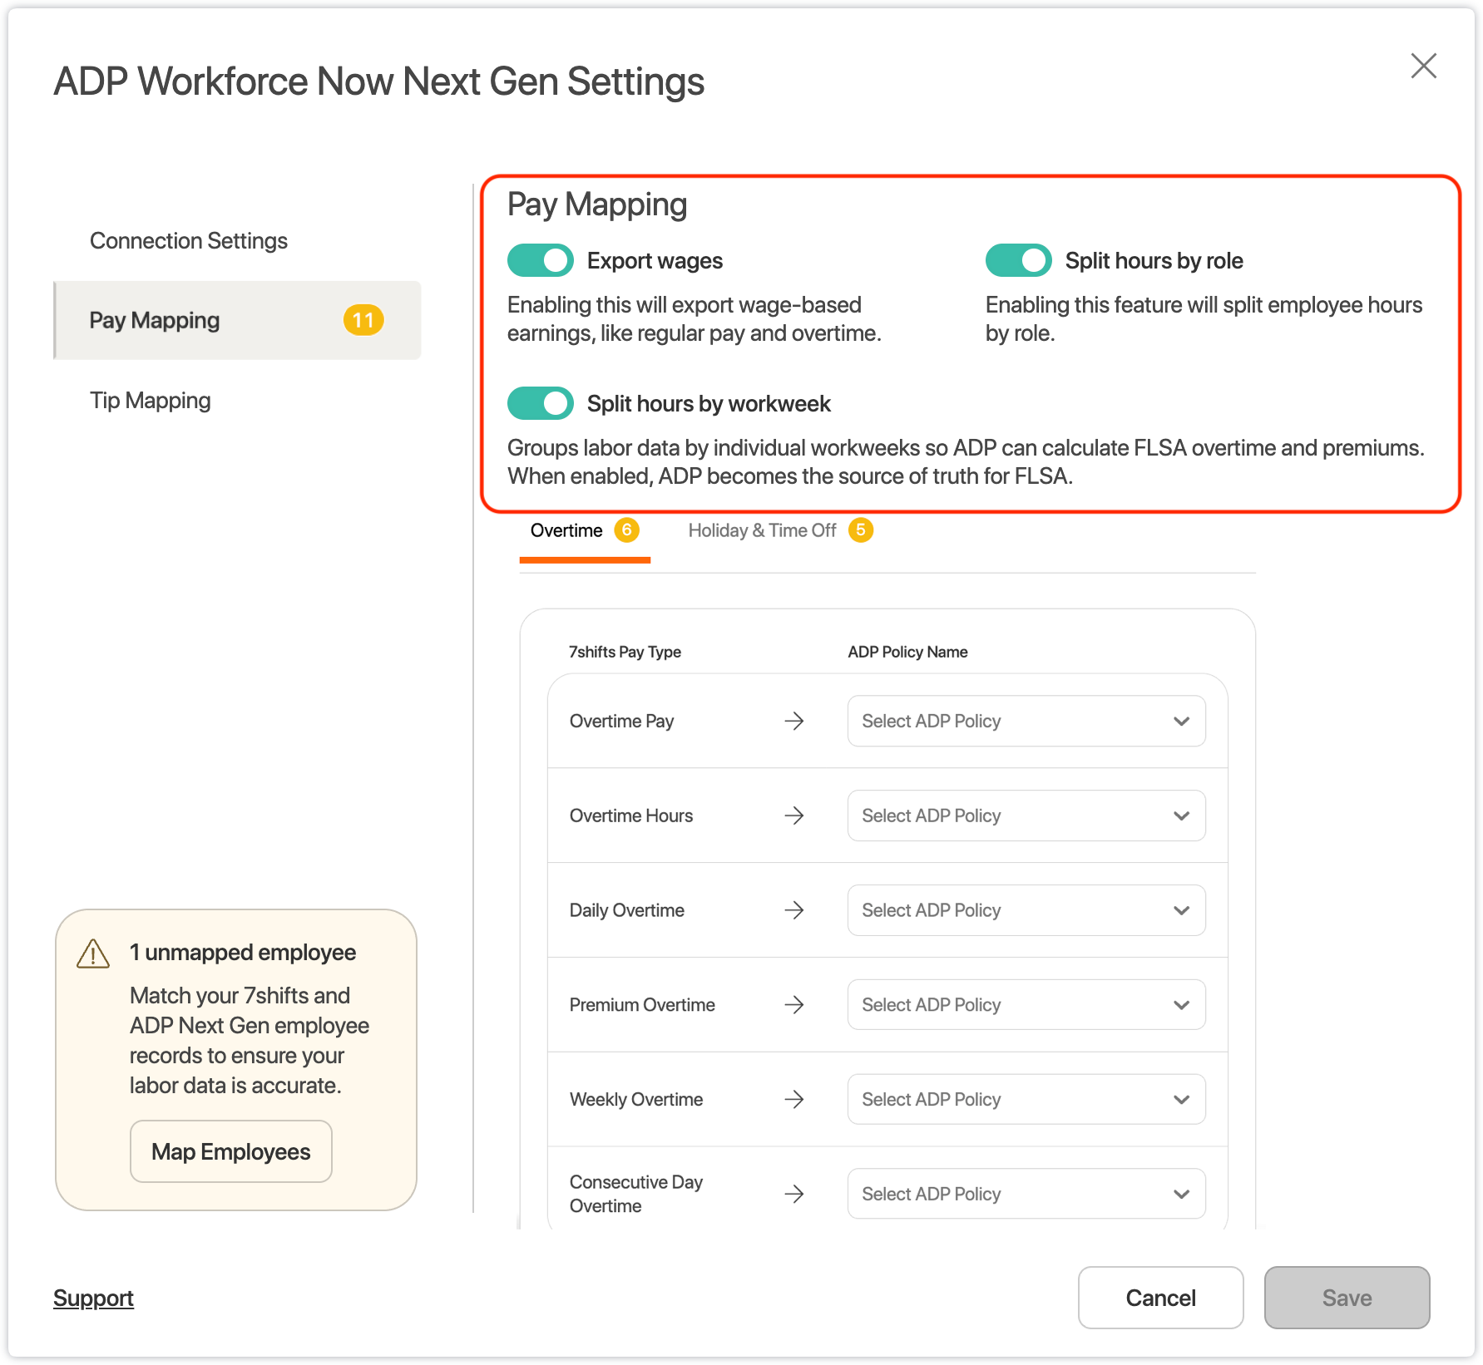Switch to the Holiday & Time Off tab
Viewport: 1483px width, 1365px height.
pos(762,530)
